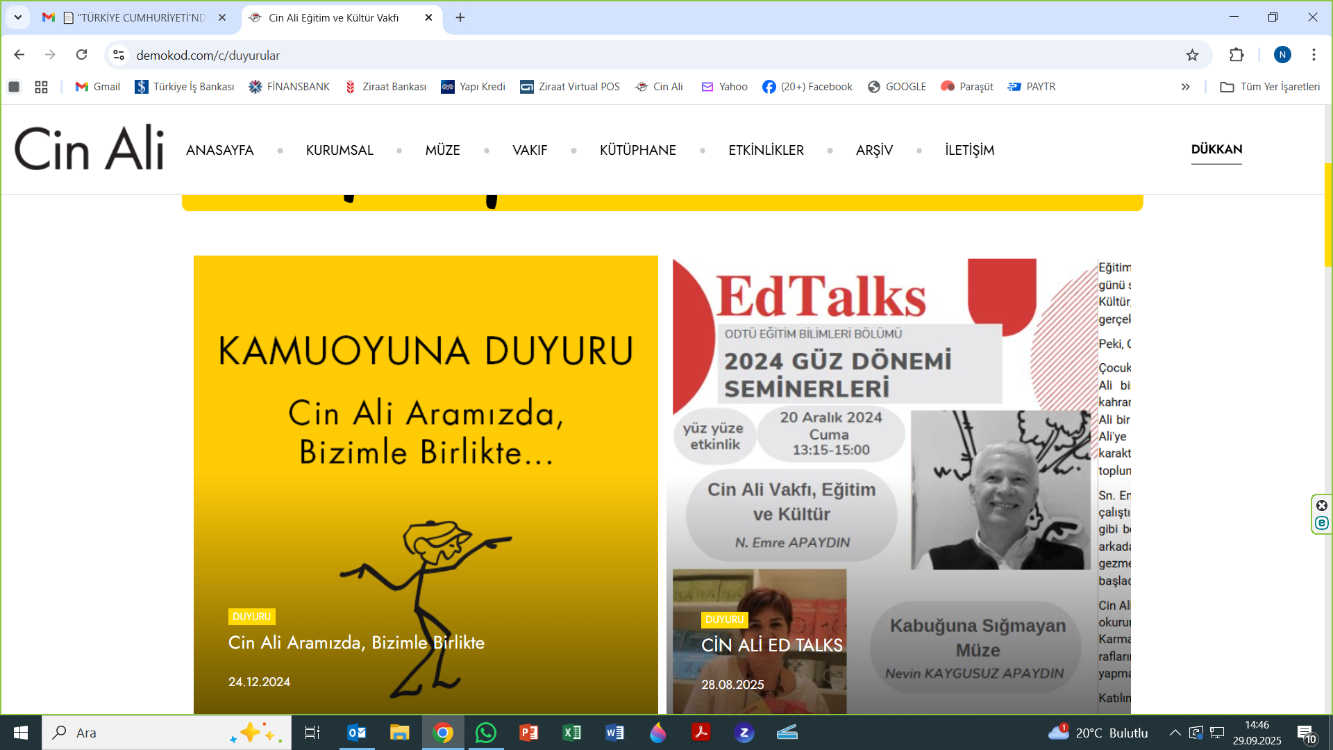
Task: Open the Chrome profile avatar N
Action: pyautogui.click(x=1282, y=55)
